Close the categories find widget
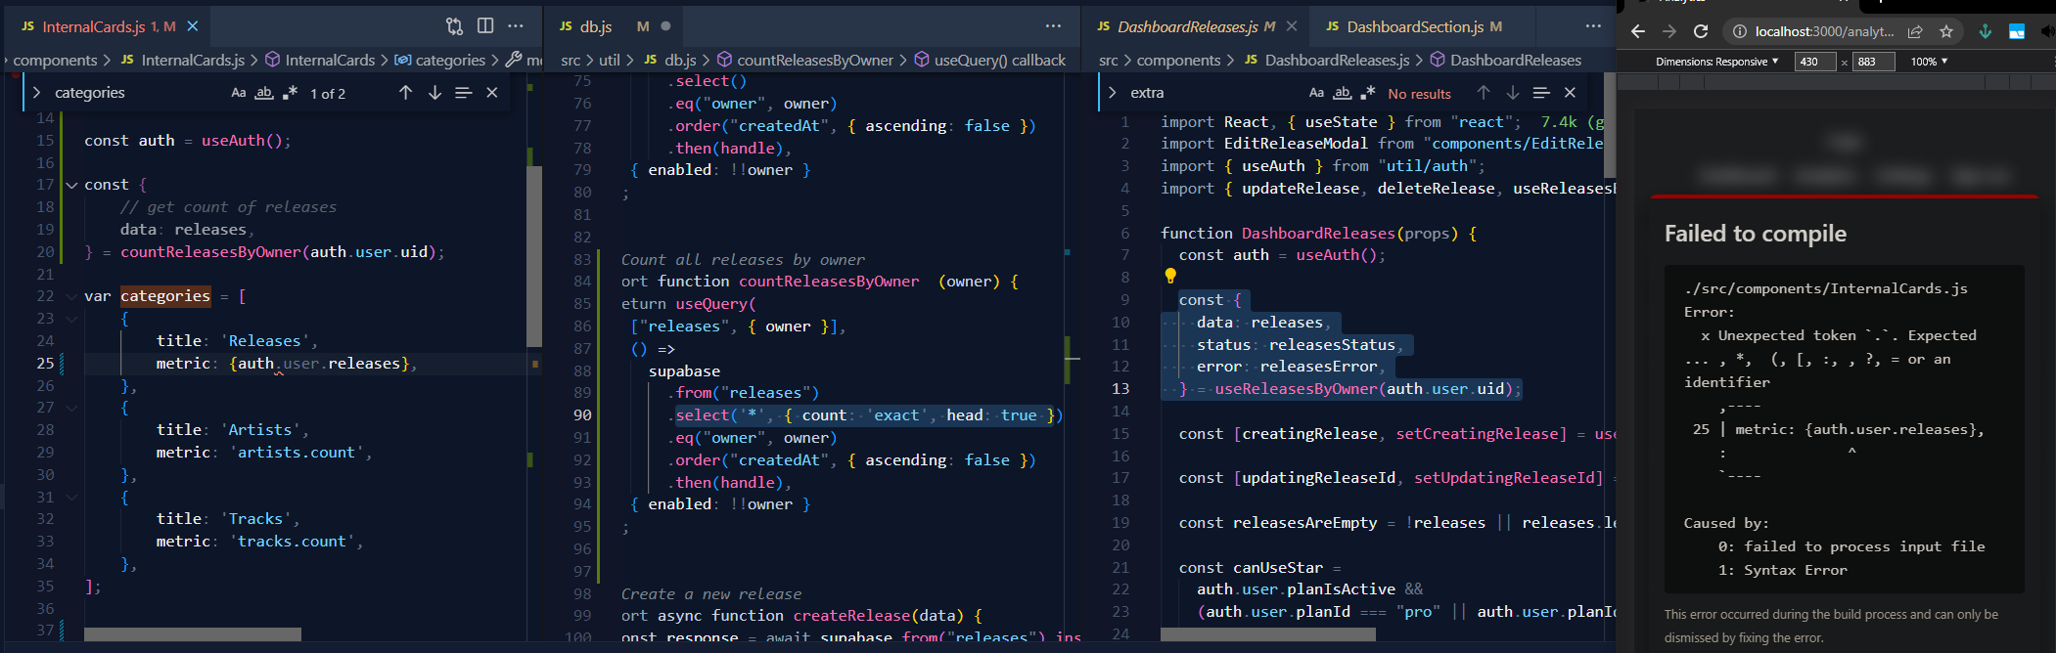Viewport: 2056px width, 653px height. point(492,93)
